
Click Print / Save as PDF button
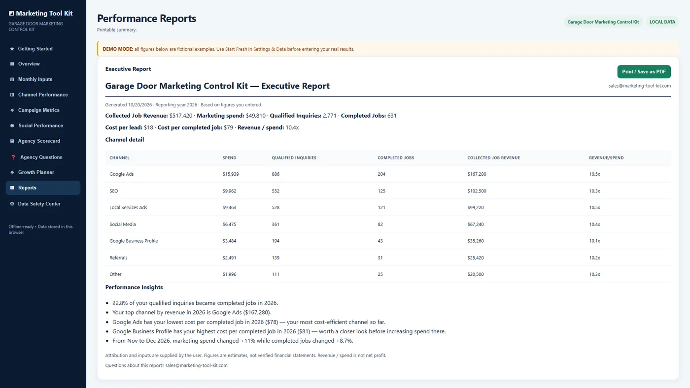click(x=644, y=72)
